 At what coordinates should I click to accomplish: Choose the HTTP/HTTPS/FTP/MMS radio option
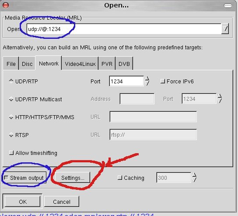[x=11, y=117]
